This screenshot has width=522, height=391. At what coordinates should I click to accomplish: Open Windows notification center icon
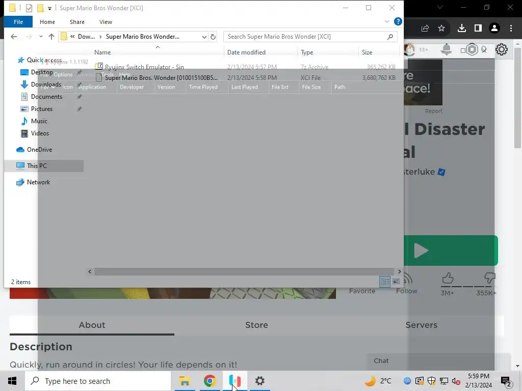click(x=506, y=381)
